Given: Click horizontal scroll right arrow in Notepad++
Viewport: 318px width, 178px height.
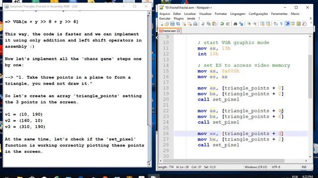Looking at the screenshot, I should point(306,161).
